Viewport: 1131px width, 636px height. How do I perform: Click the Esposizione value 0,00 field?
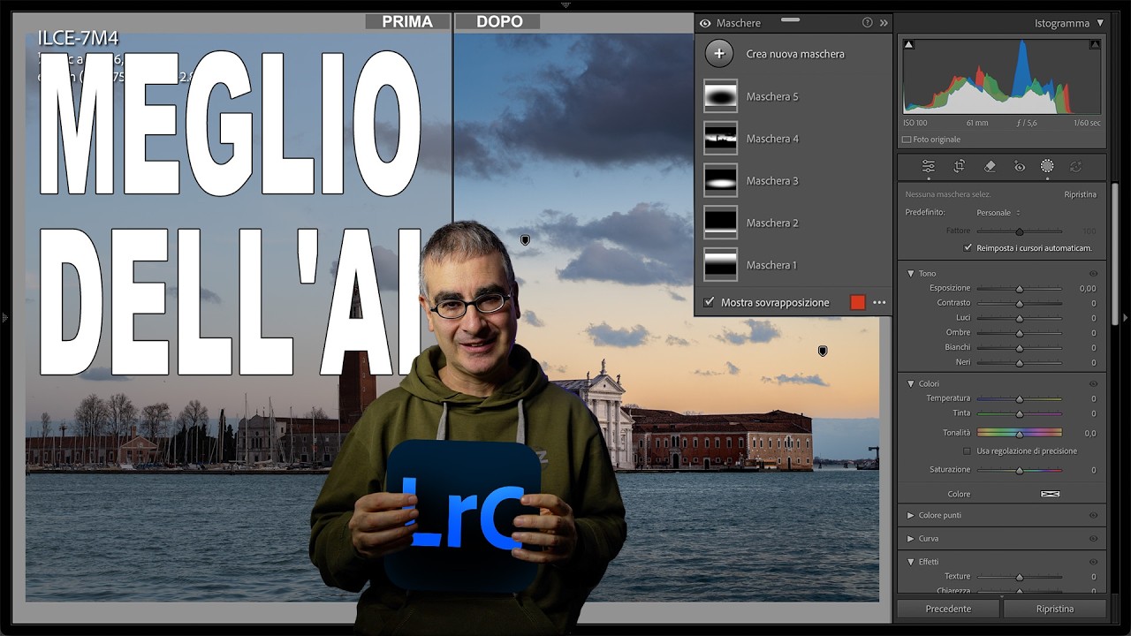(x=1087, y=289)
